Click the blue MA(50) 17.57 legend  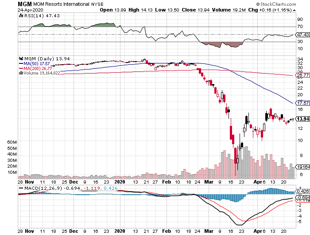point(34,64)
